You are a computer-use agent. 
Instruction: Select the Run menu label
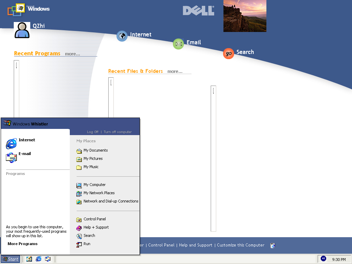87,244
